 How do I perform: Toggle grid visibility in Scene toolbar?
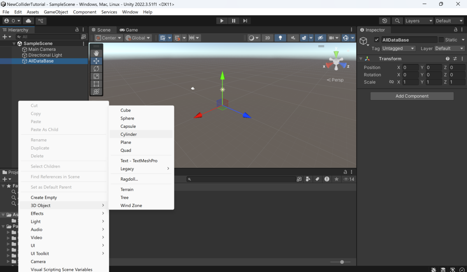pos(163,38)
